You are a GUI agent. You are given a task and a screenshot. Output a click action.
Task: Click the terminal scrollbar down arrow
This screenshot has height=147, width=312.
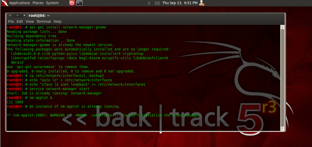tap(282, 129)
